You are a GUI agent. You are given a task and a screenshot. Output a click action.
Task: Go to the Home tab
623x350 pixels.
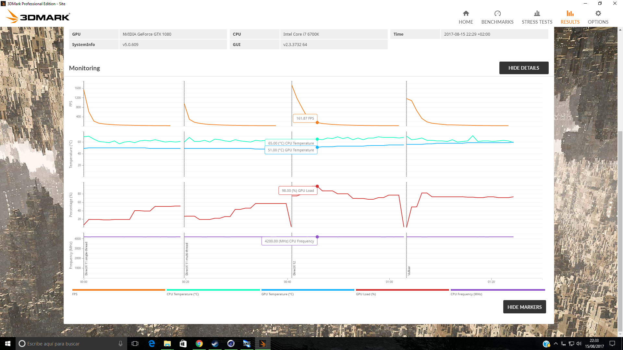pyautogui.click(x=466, y=17)
